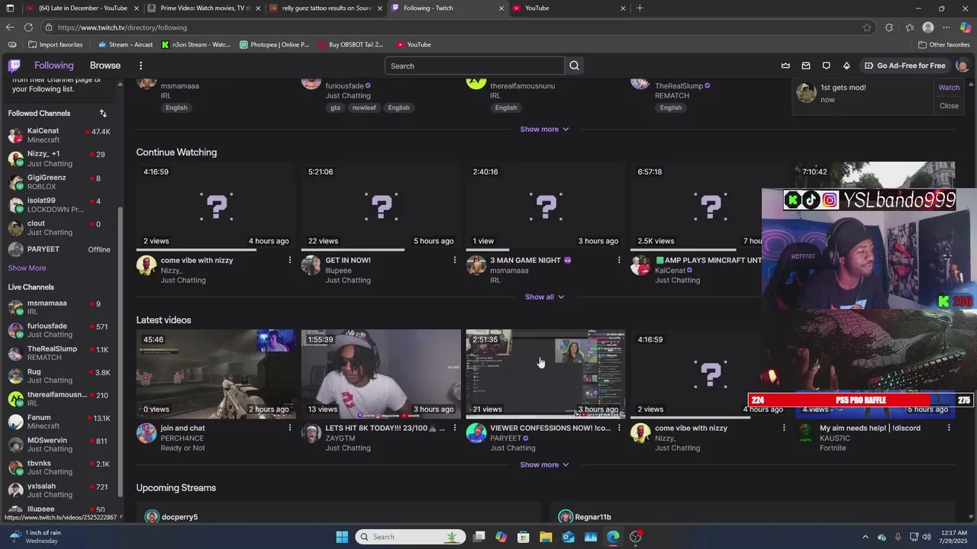Click Go Ad-Free for Free button
This screenshot has height=549, width=977.
pyautogui.click(x=904, y=66)
